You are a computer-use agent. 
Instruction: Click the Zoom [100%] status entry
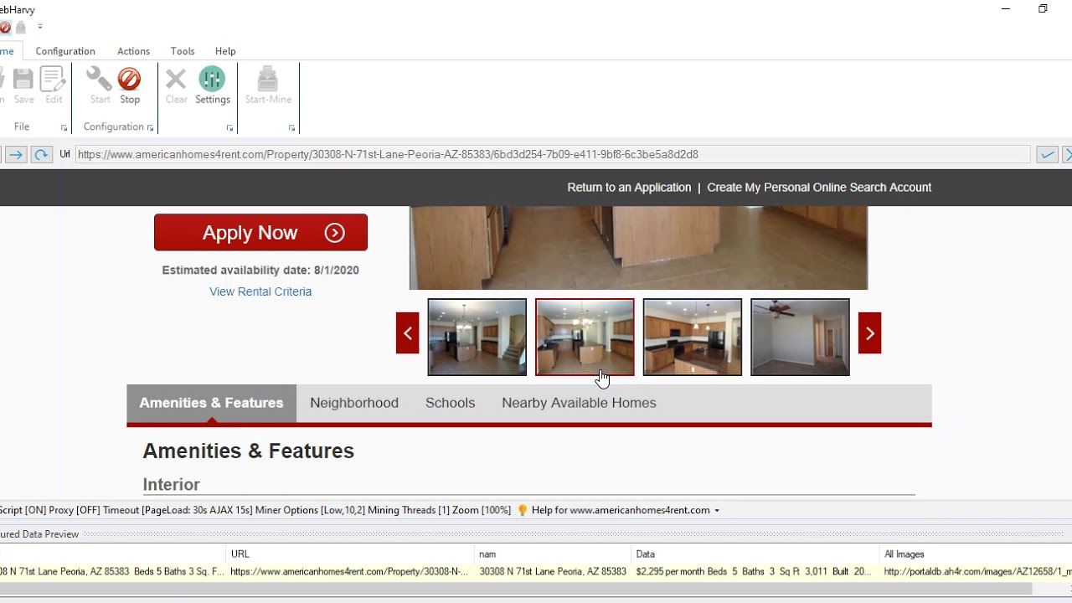click(482, 510)
